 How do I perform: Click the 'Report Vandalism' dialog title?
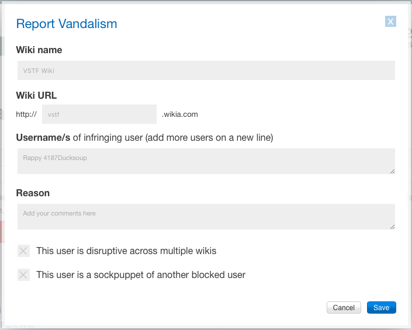click(x=67, y=24)
